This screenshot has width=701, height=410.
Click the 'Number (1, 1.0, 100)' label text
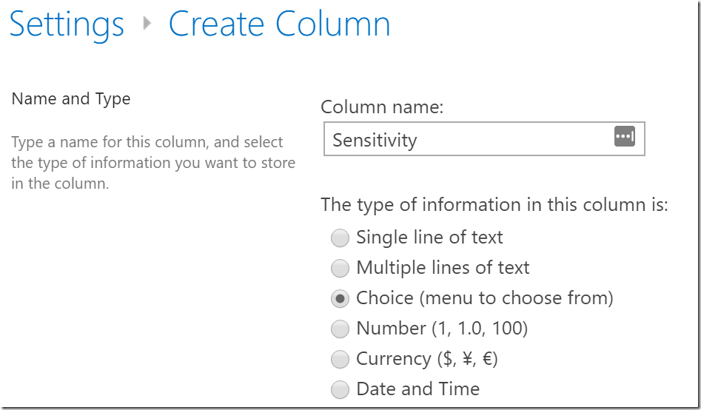point(442,328)
